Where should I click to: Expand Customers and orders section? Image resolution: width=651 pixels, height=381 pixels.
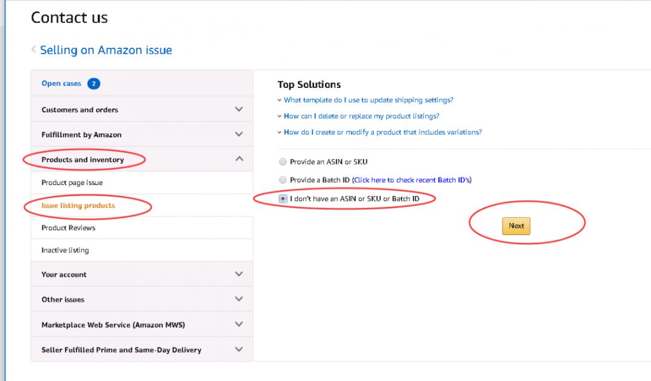239,110
